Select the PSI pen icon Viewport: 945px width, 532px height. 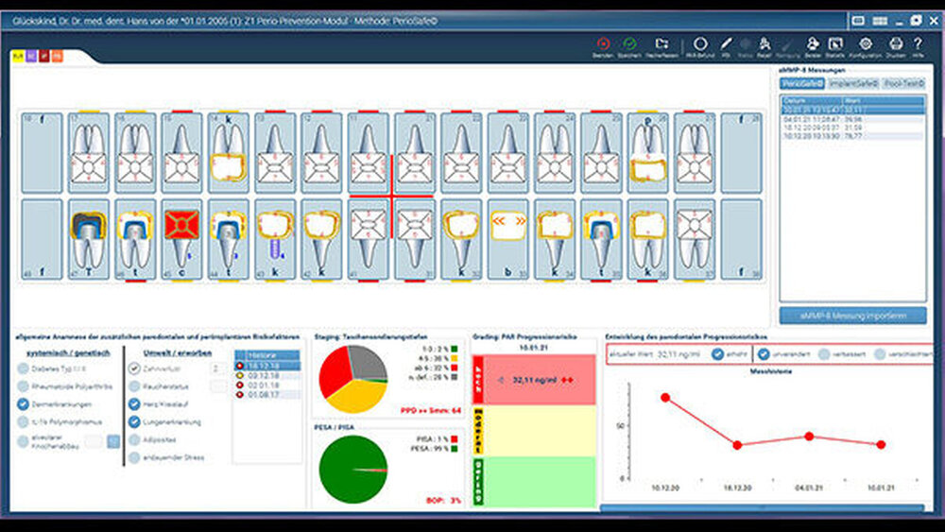726,44
